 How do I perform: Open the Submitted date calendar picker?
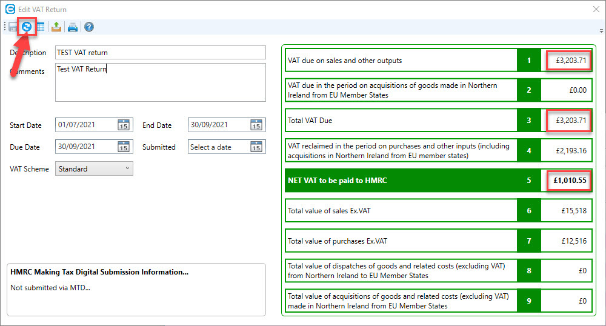[x=256, y=147]
